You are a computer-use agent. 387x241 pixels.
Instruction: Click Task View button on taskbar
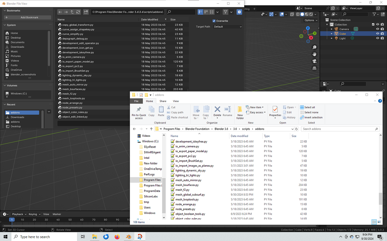click(83, 237)
